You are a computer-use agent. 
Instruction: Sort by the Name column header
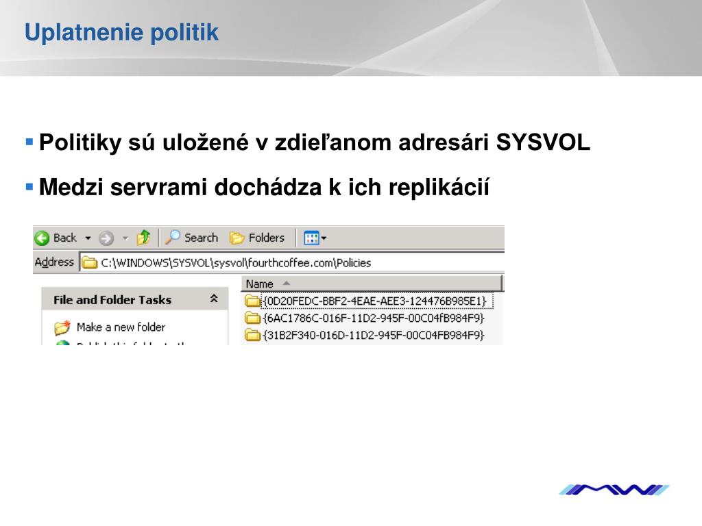[x=372, y=284]
